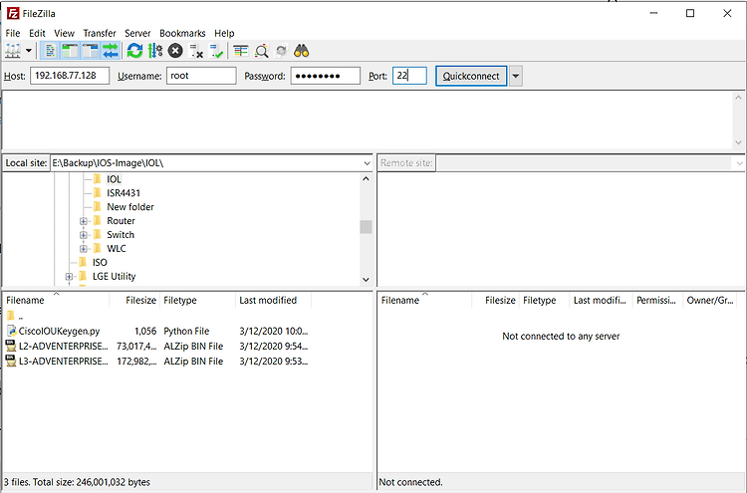This screenshot has height=493, width=747.
Task: Cancel the current operation
Action: click(175, 51)
